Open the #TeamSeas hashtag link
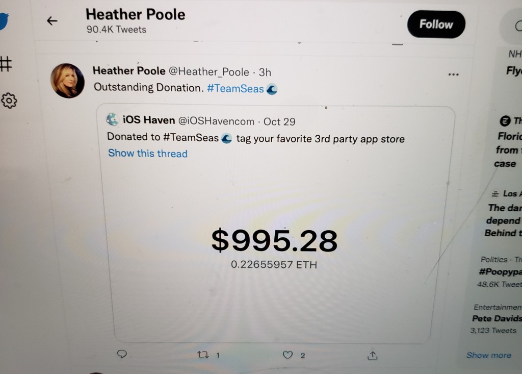Viewport: 522px width, 374px height. (236, 89)
